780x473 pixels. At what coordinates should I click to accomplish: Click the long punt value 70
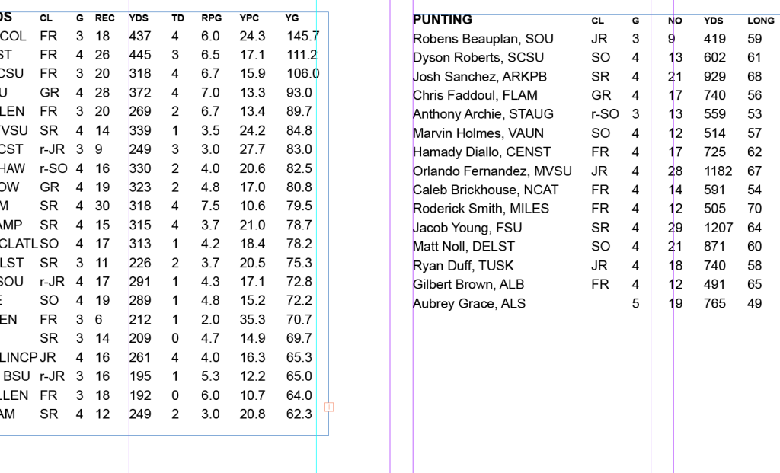754,209
